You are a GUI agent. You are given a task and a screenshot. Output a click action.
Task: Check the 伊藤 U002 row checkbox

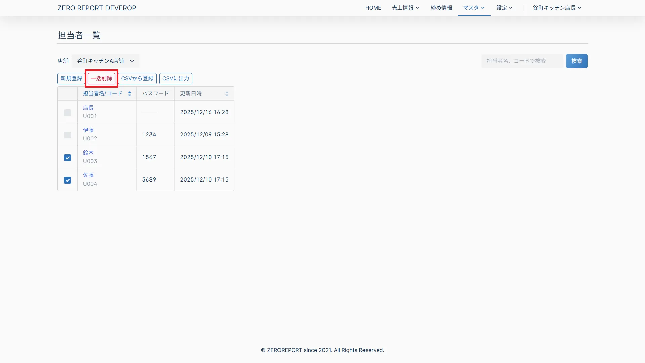tap(68, 135)
